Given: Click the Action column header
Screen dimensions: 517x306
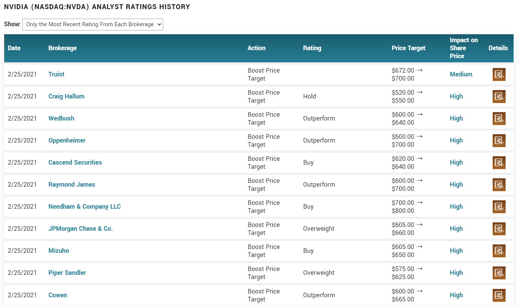Looking at the screenshot, I should coord(257,48).
